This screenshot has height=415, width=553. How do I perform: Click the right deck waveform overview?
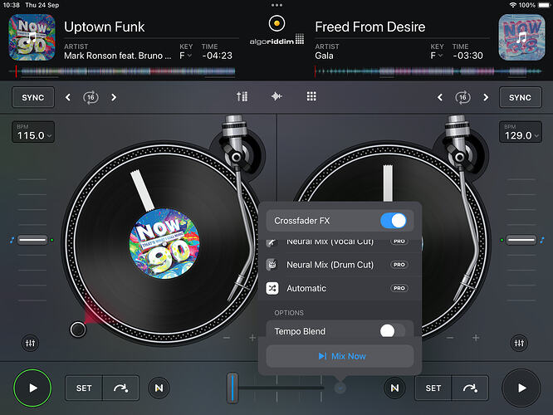(x=428, y=71)
